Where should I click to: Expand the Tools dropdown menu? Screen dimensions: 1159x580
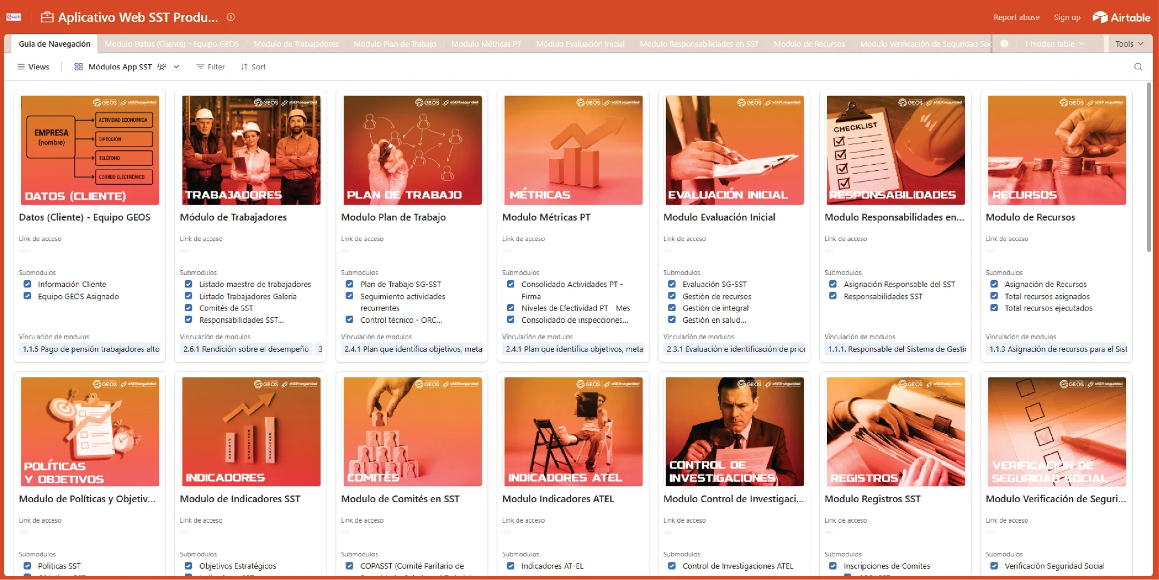coord(1129,44)
